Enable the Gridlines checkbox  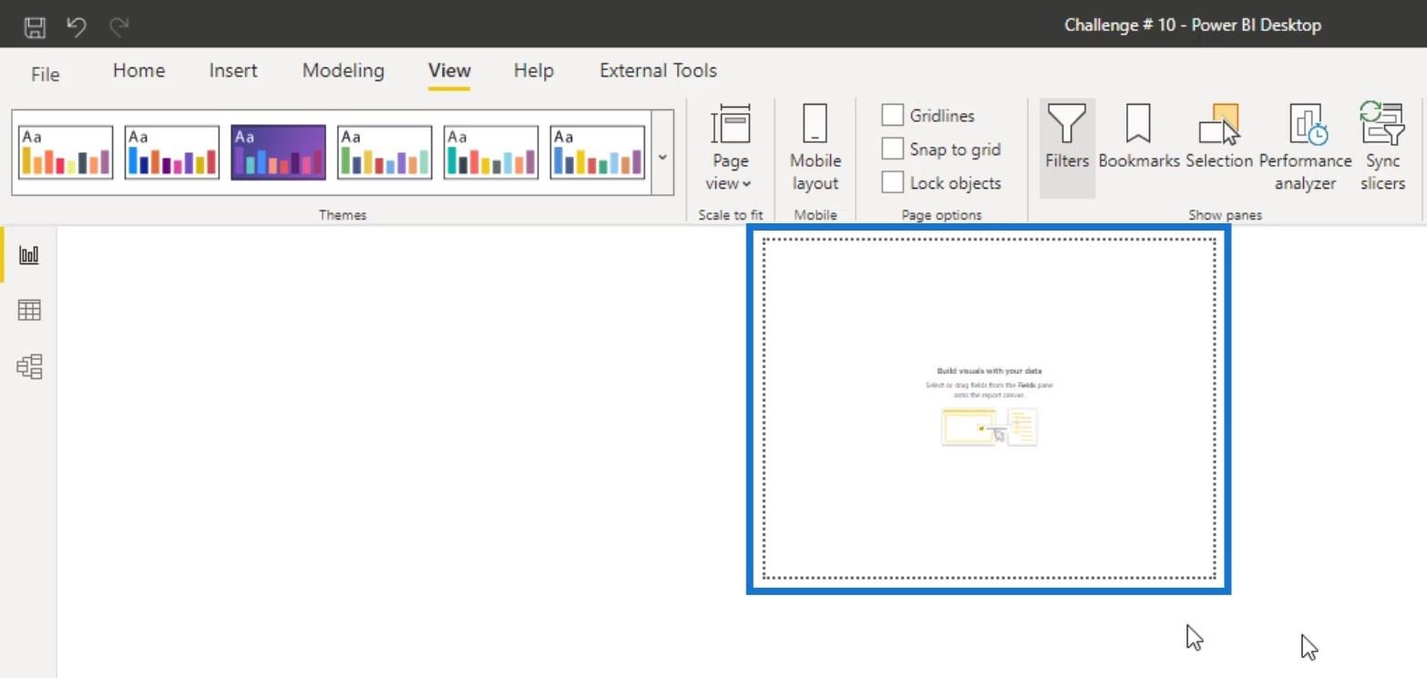pyautogui.click(x=893, y=116)
